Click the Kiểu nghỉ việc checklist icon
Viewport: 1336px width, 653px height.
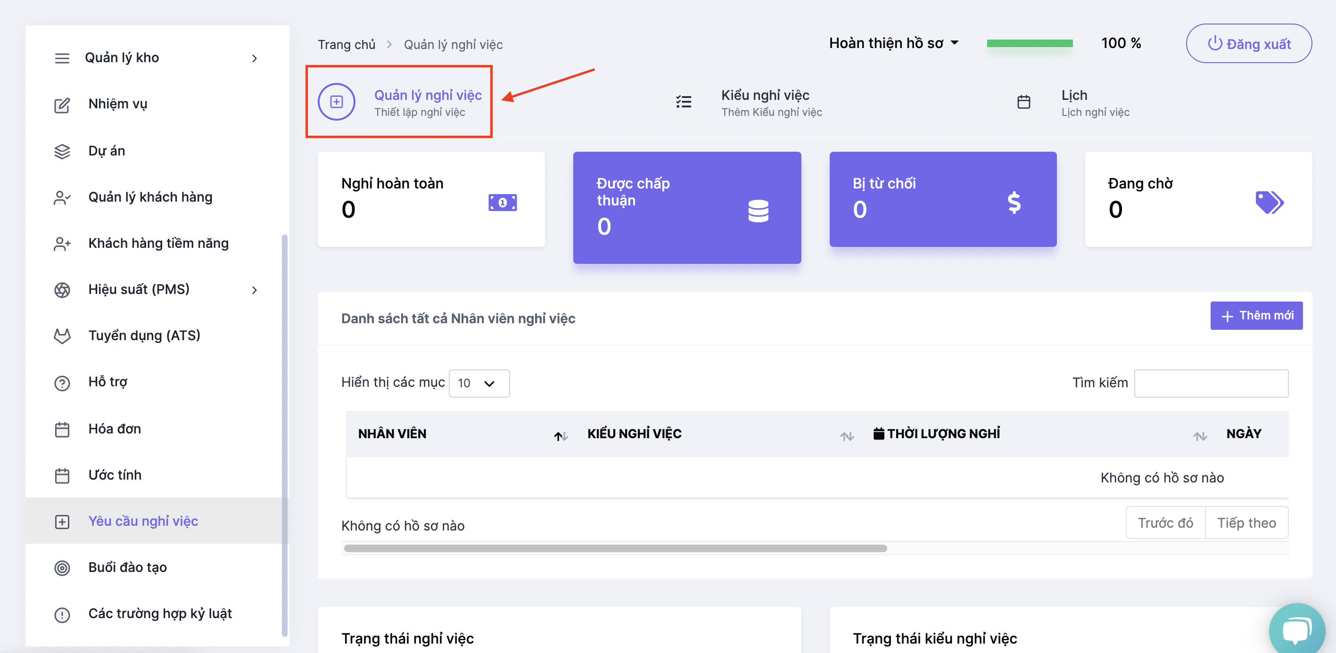pos(684,102)
